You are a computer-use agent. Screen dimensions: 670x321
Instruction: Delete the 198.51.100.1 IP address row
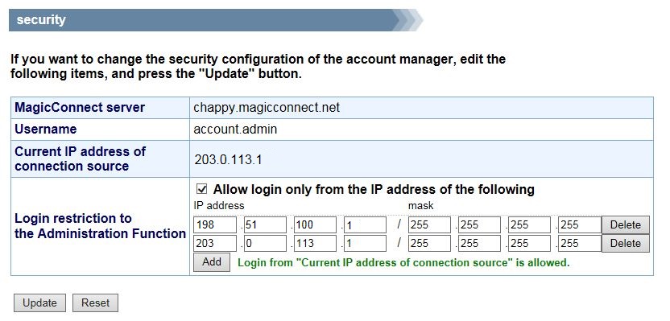tap(625, 225)
